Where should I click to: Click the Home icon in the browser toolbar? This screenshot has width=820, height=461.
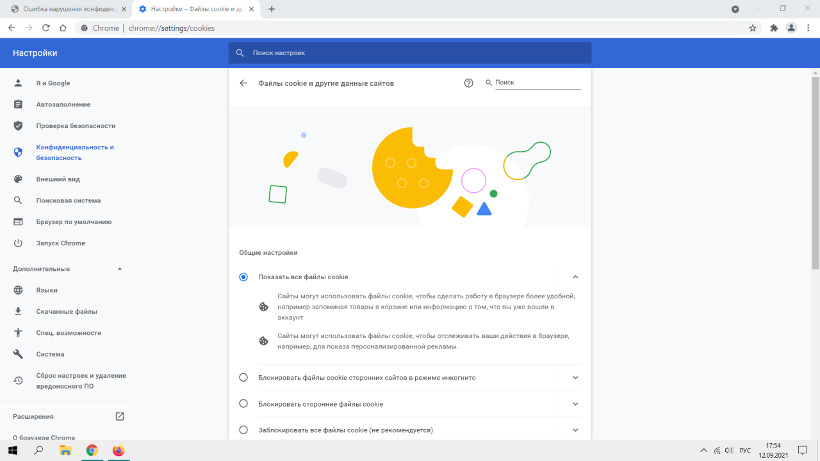pyautogui.click(x=63, y=28)
